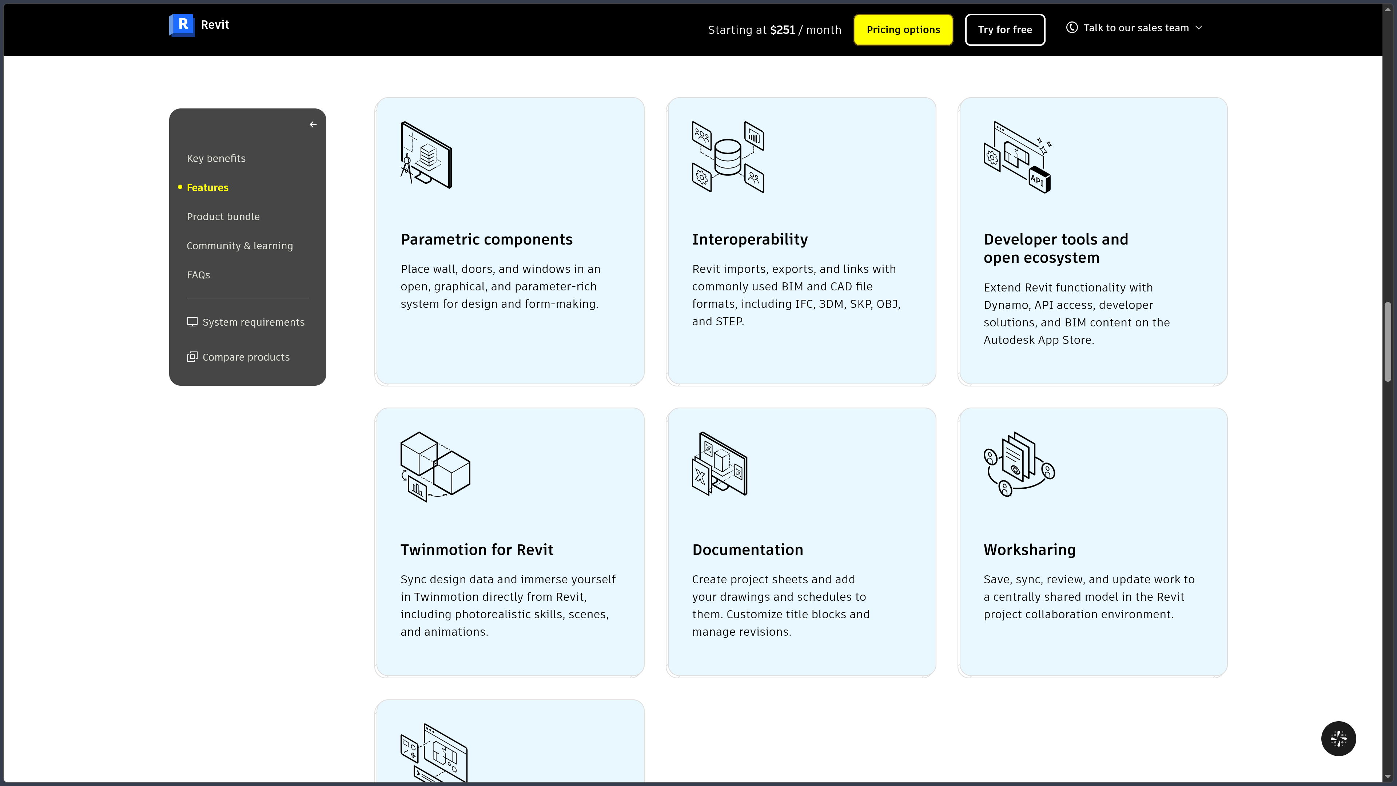Viewport: 1397px width, 786px height.
Task: Click the page vertical scrollbar thumb
Action: tap(1388, 342)
